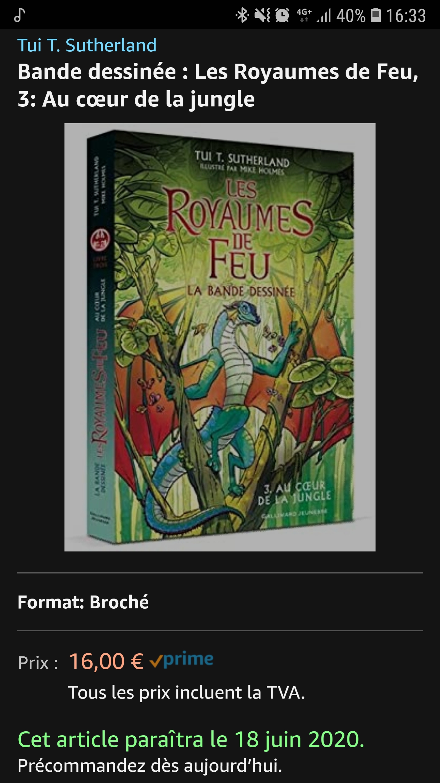The width and height of the screenshot is (440, 783).
Task: Tap the 4G+ network indicator
Action: pos(304,15)
